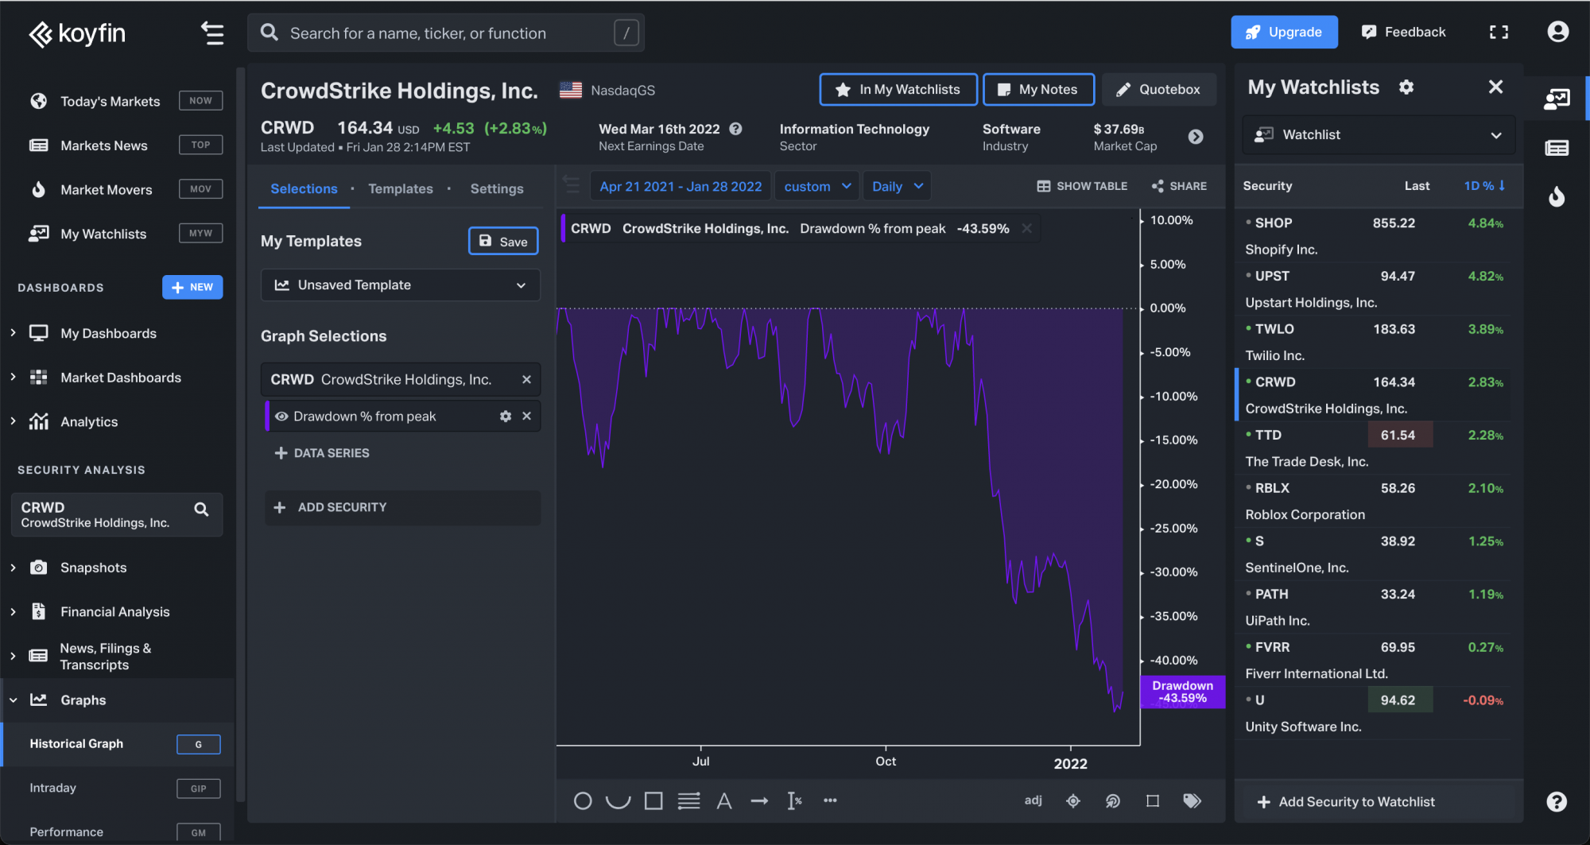Open the help question mark icon

pyautogui.click(x=1557, y=802)
